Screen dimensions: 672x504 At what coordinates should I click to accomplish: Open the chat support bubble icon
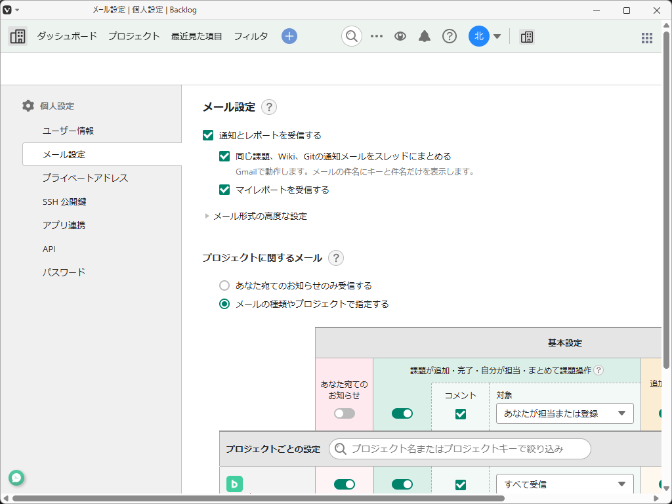pyautogui.click(x=16, y=478)
